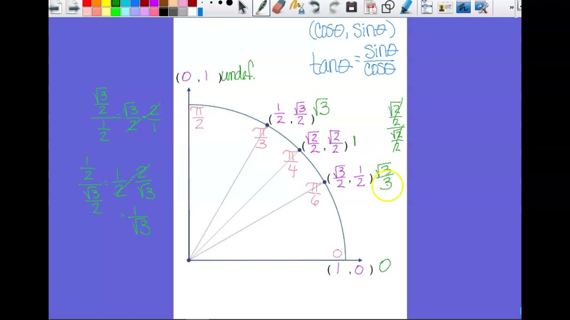Click the blue ink scribble icon

463,7
